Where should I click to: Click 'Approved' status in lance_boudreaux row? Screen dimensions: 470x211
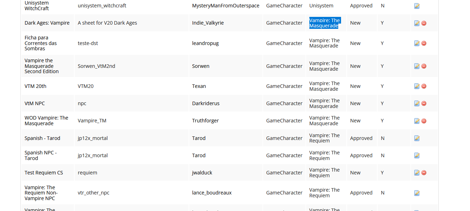point(361,193)
